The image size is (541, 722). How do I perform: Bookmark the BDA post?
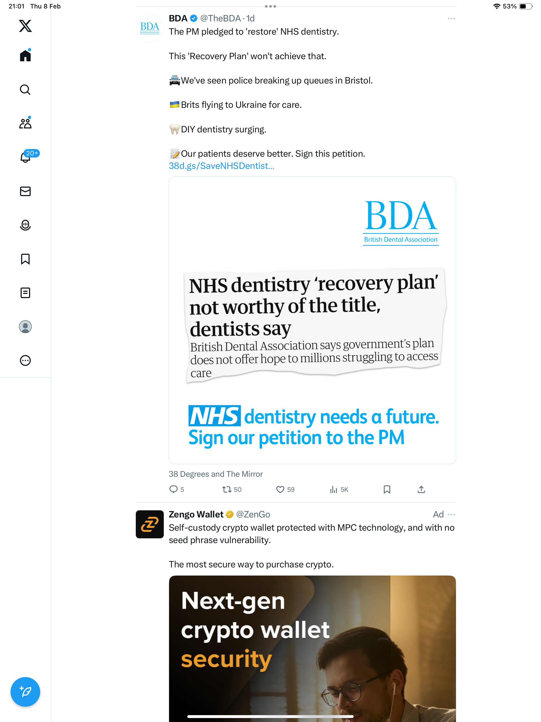pyautogui.click(x=387, y=489)
